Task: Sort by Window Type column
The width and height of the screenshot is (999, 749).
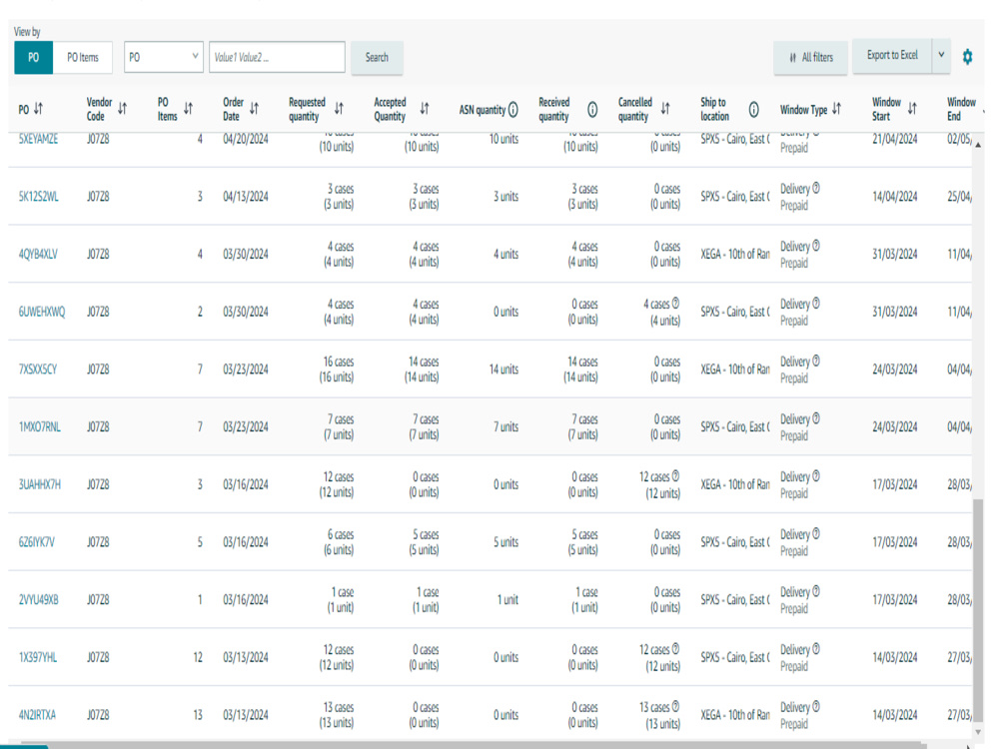Action: (x=836, y=109)
